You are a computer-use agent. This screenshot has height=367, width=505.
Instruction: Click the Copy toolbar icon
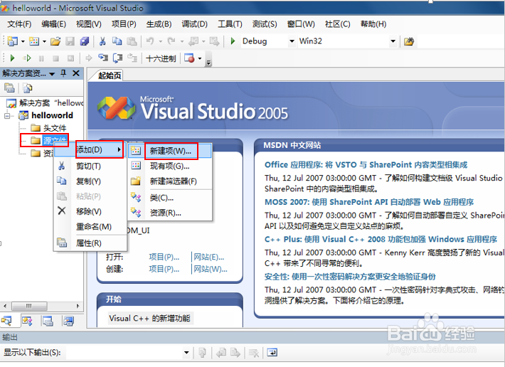click(x=117, y=41)
